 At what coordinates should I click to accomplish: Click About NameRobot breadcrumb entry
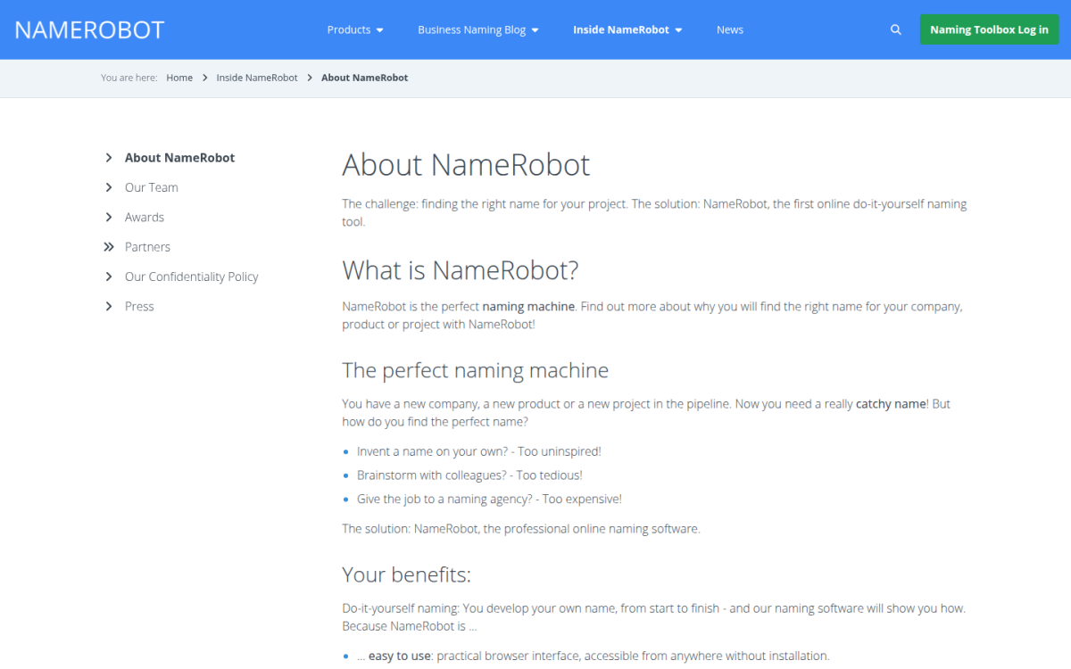pos(364,78)
